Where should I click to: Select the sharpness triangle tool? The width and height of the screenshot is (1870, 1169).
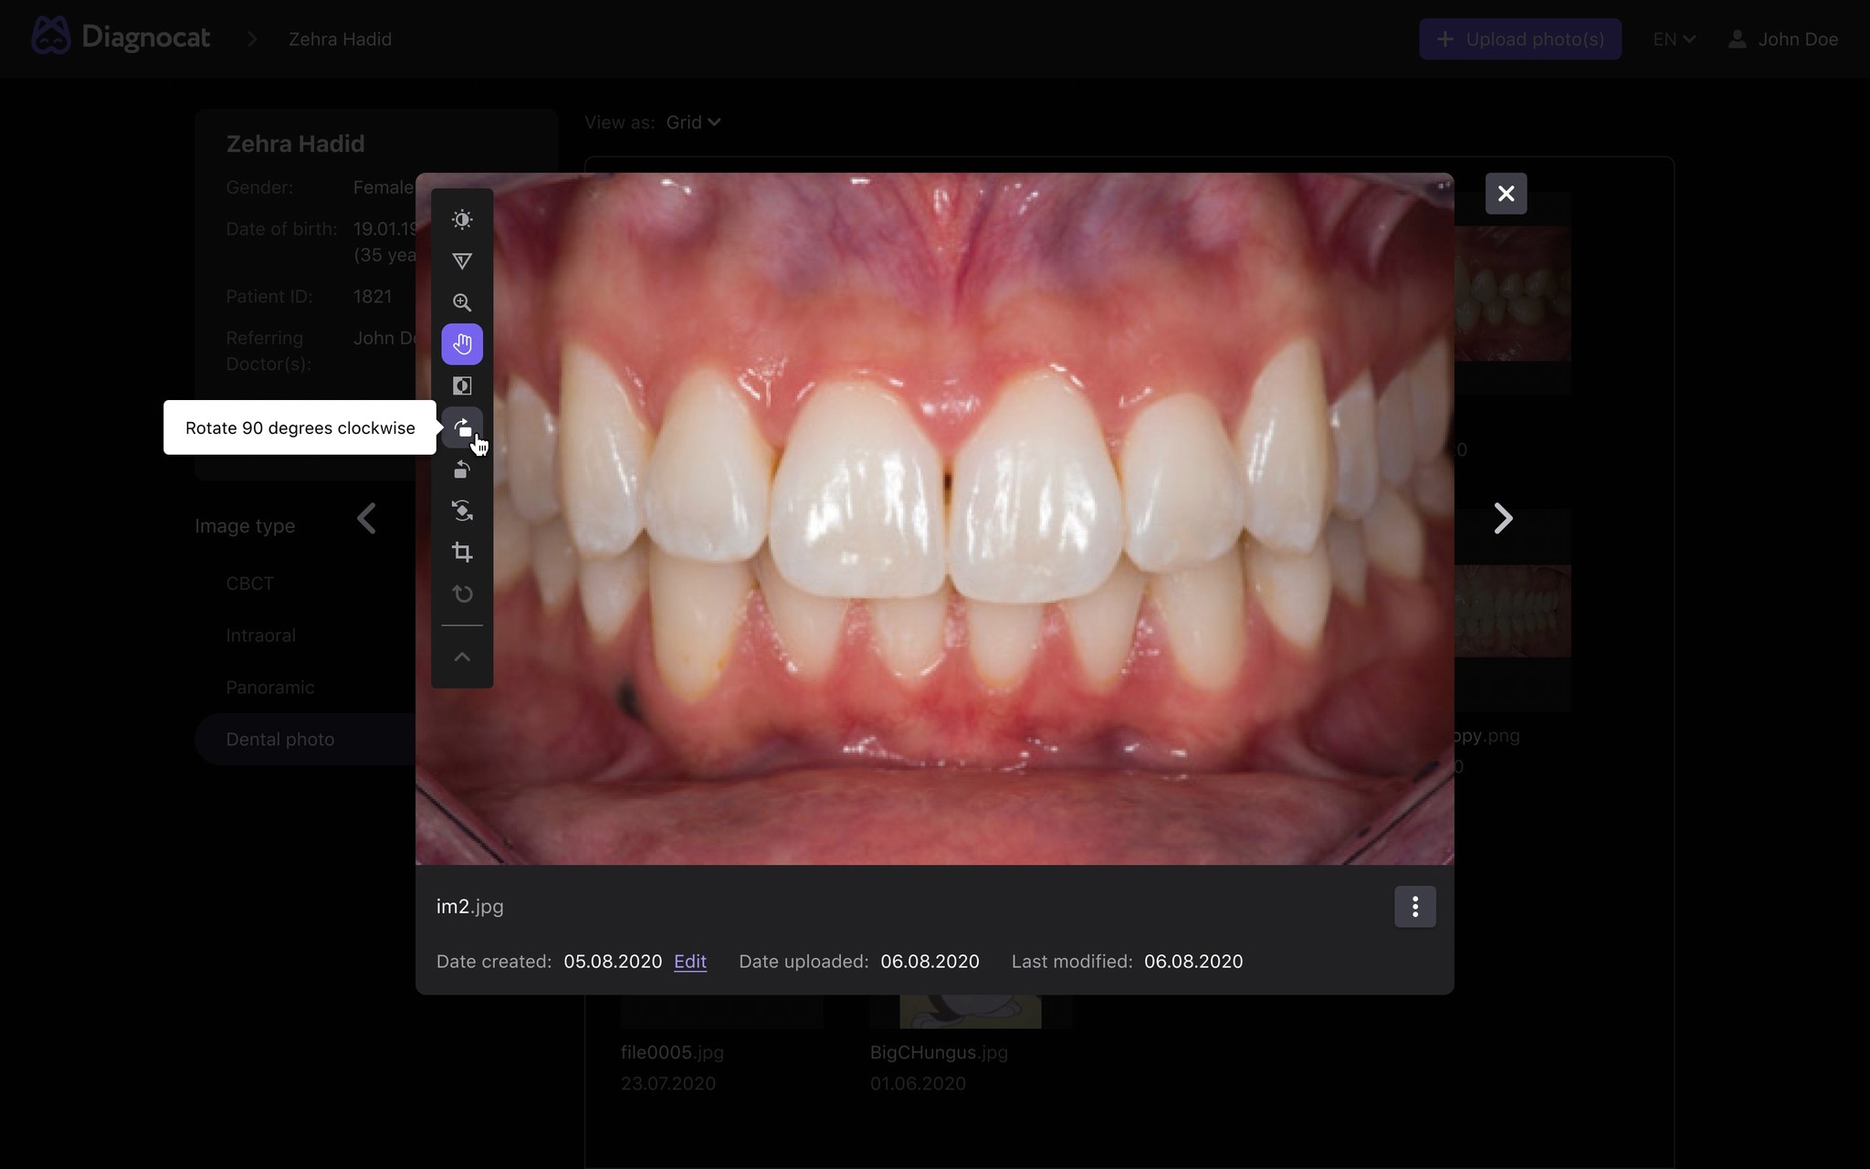point(462,261)
